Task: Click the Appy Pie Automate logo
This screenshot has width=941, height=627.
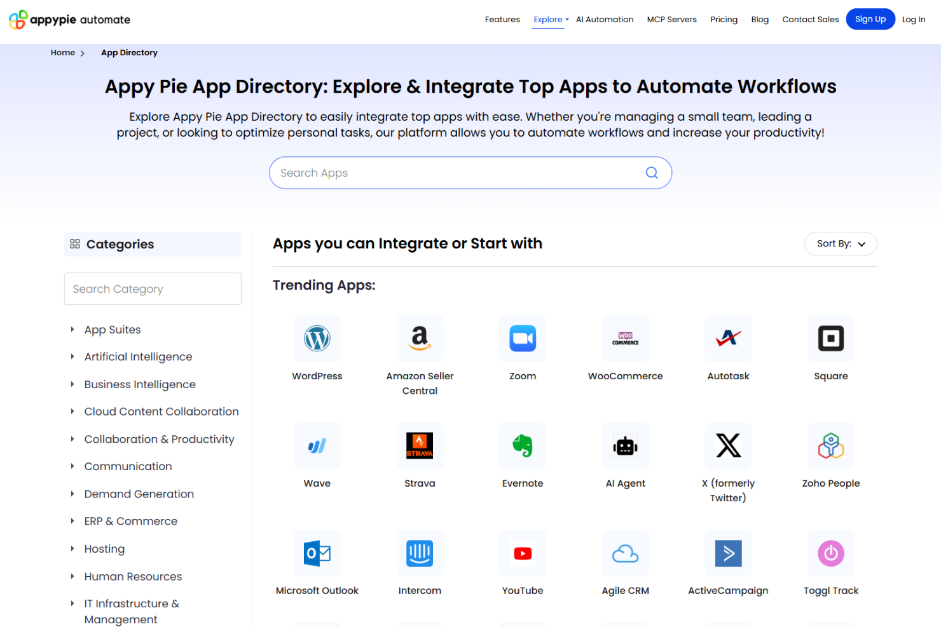Action: coord(69,20)
